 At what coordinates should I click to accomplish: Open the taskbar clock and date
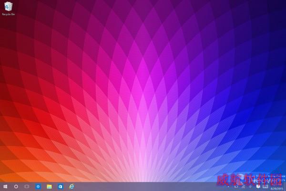pyautogui.click(x=276, y=186)
